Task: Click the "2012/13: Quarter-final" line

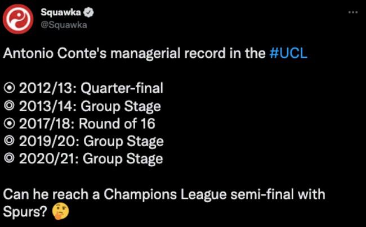Action: [91, 88]
